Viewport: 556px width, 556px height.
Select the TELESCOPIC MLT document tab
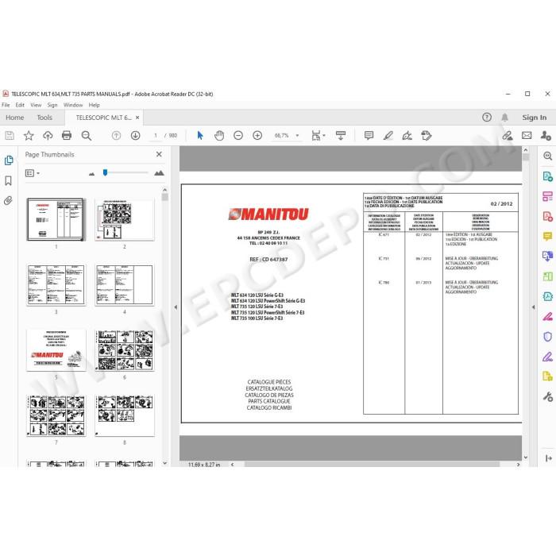tap(103, 118)
